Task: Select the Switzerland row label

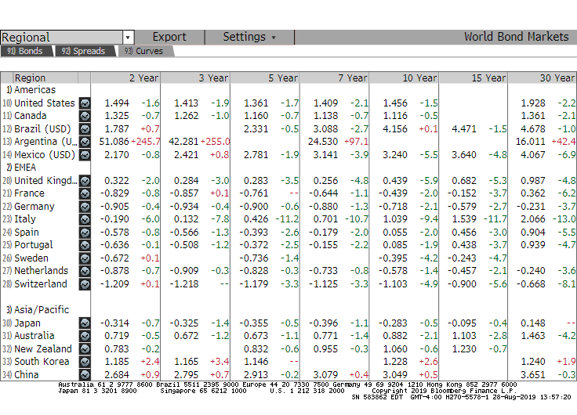Action: pos(41,284)
